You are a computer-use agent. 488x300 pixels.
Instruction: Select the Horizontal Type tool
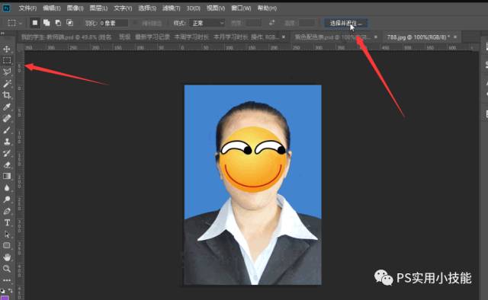tap(7, 222)
